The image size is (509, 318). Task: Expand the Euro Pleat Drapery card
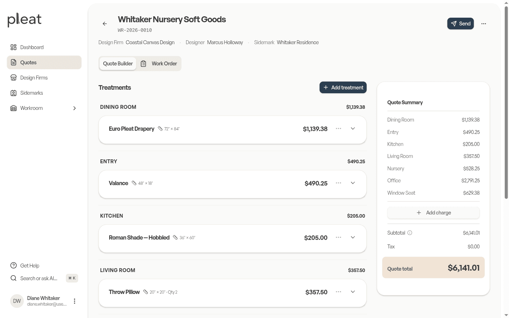pyautogui.click(x=353, y=129)
